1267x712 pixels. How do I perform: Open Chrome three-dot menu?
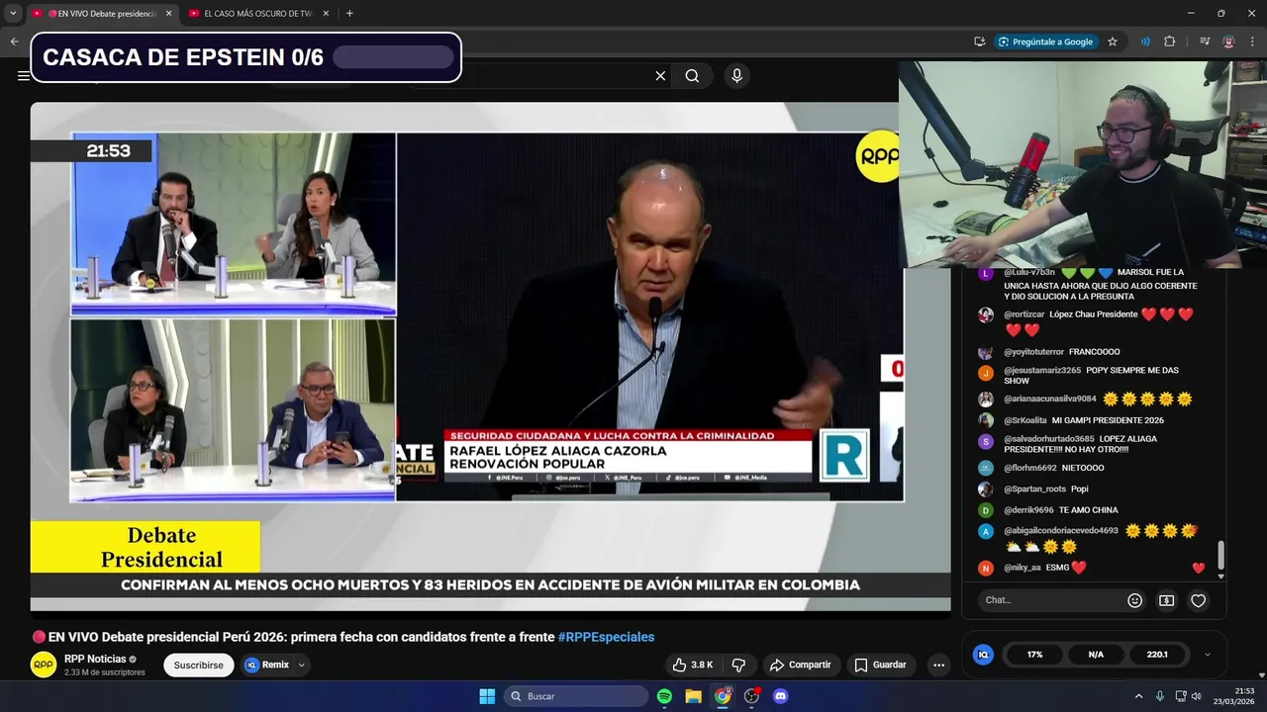pyautogui.click(x=1252, y=42)
